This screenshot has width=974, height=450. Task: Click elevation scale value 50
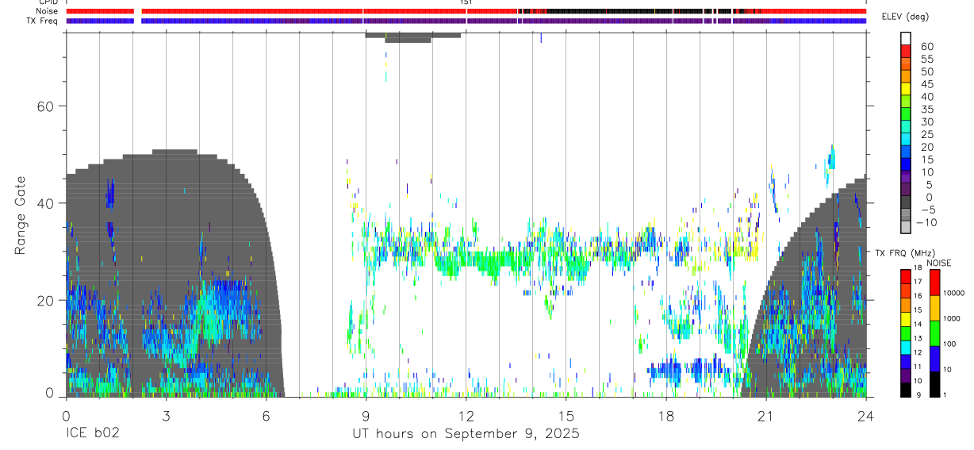coord(926,71)
